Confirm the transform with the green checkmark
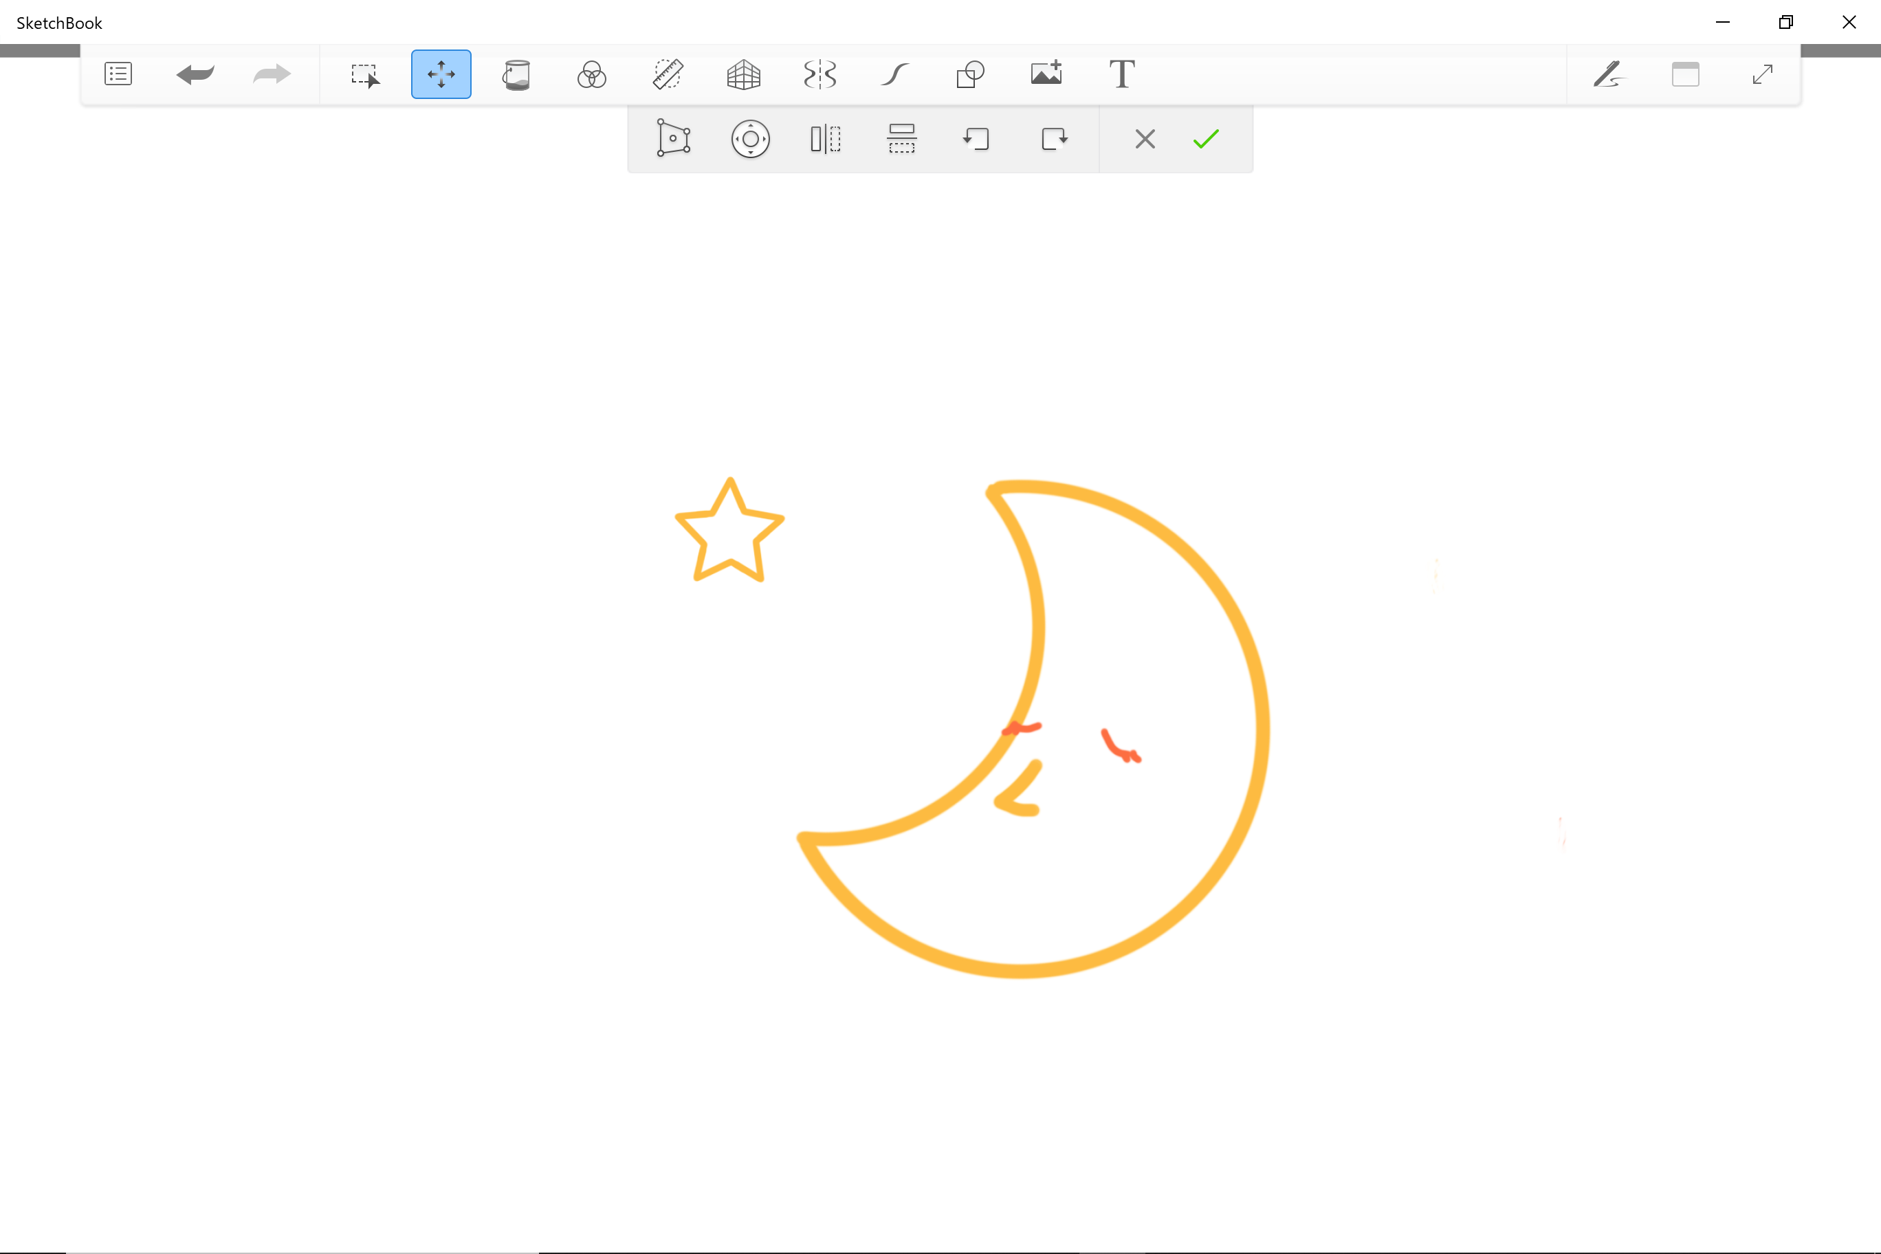1881x1254 pixels. tap(1206, 139)
